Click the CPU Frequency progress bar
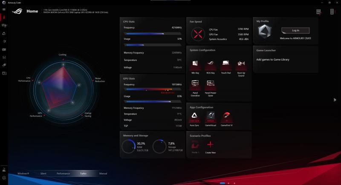 click(153, 34)
